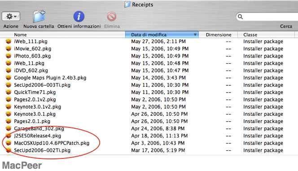
Task: Click package icon of iMovie_602.pkg
Action: pos(9,48)
